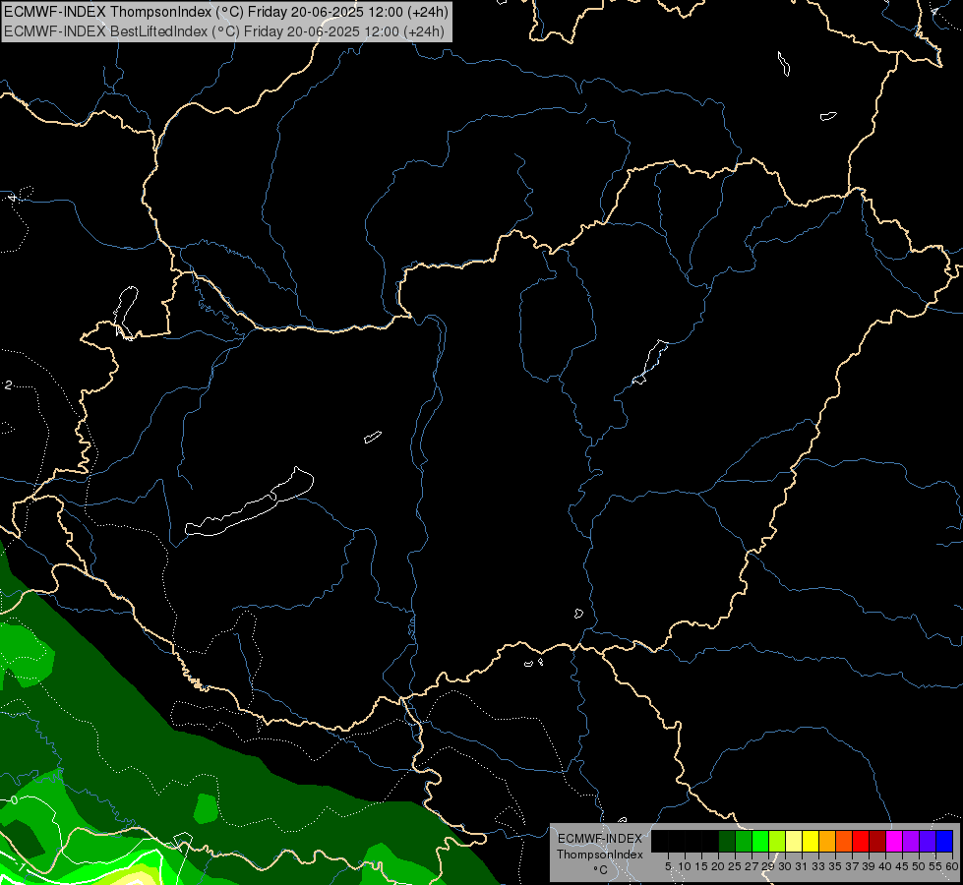963x885 pixels.
Task: Pick the blue 55–60 legend swatch
Action: pos(944,841)
